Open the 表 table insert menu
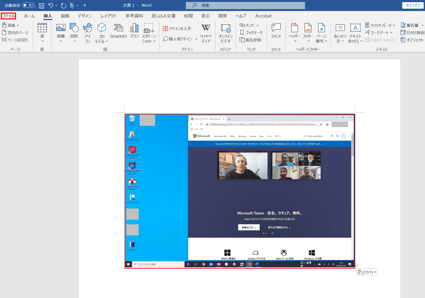This screenshot has height=298, width=425. [42, 33]
